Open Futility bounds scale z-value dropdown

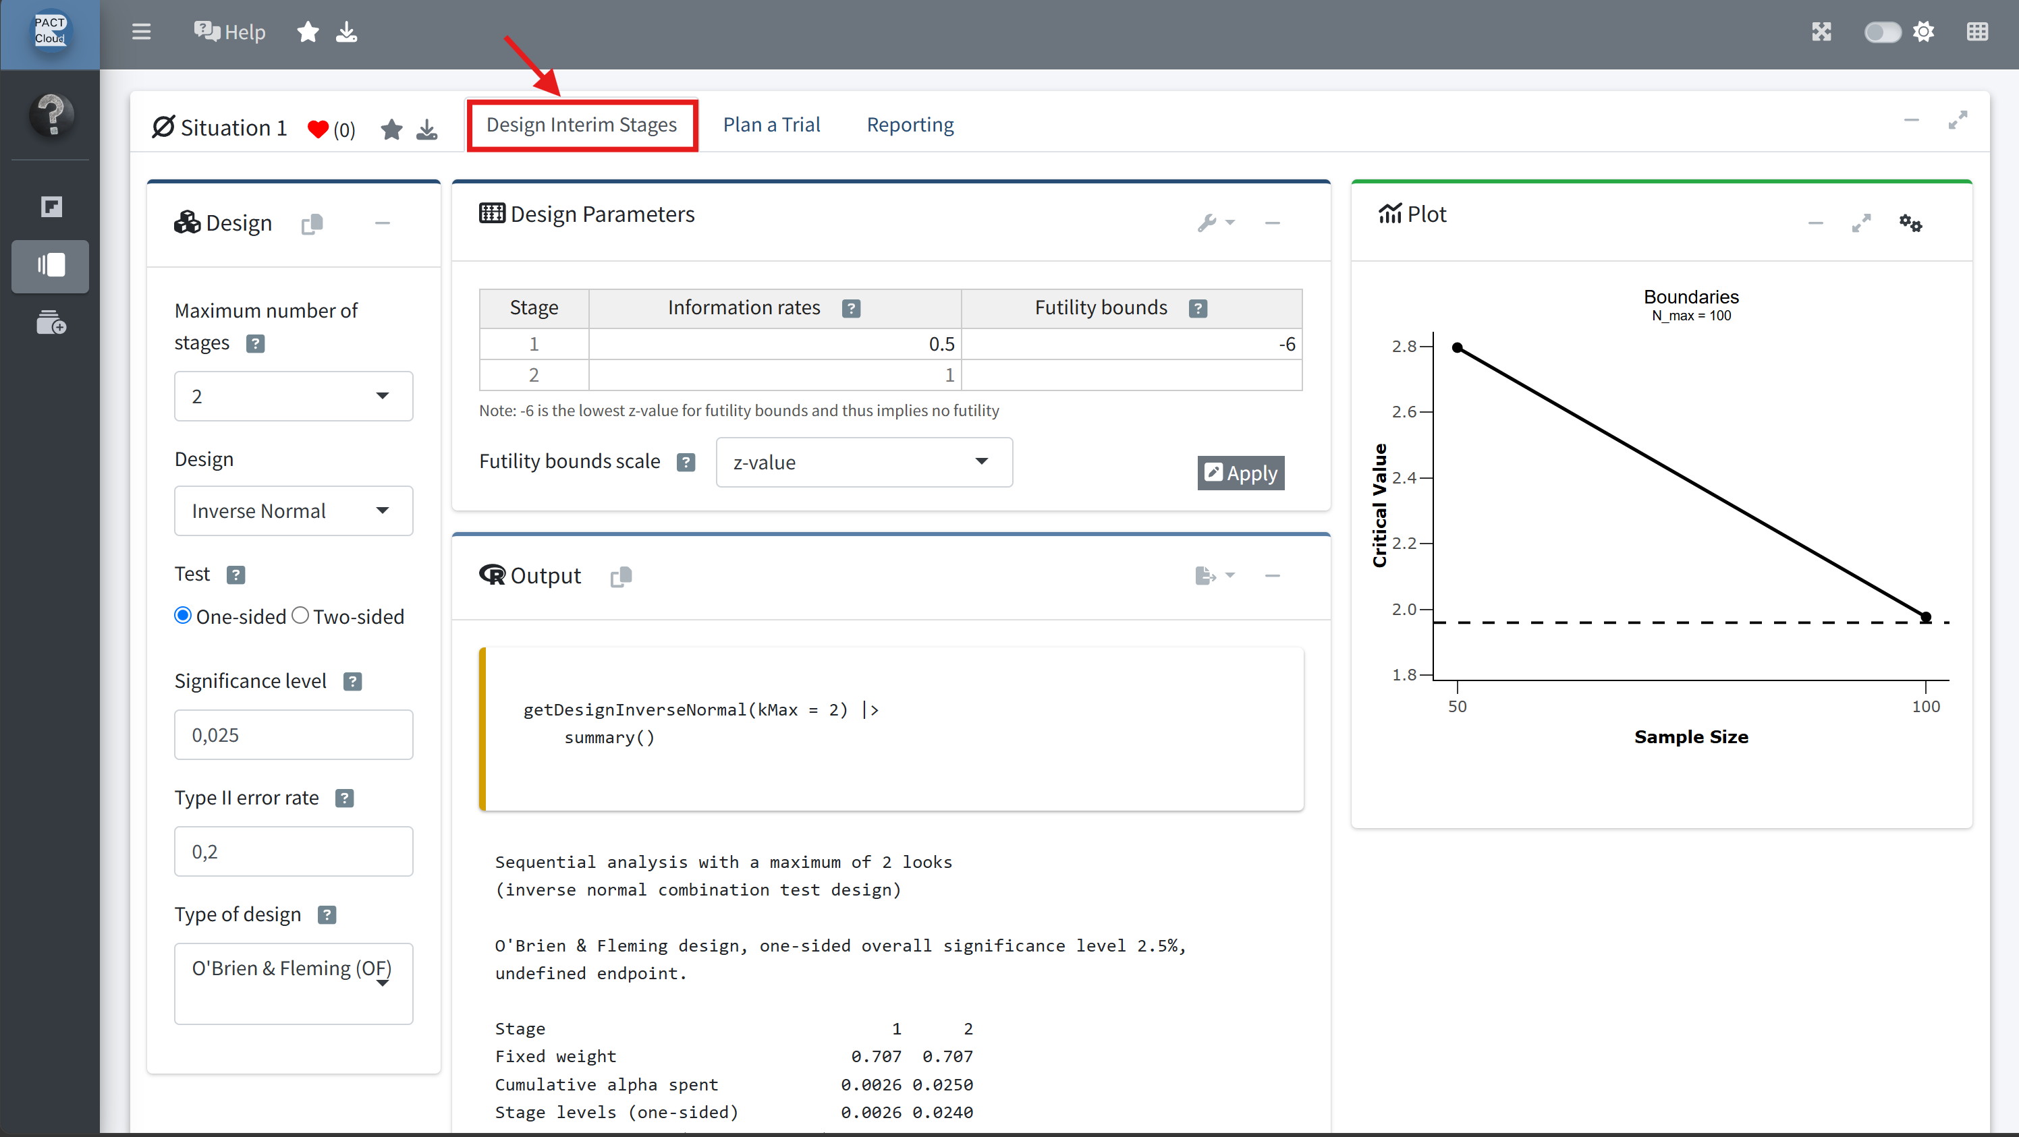pos(864,462)
